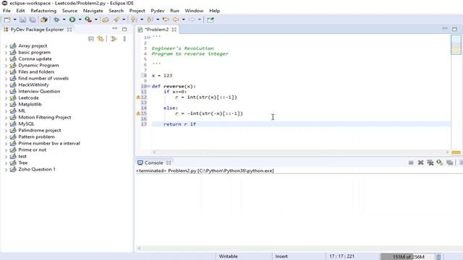The height and width of the screenshot is (260, 463).
Task: Select the HackWithInfy project
Action: [x=33, y=85]
